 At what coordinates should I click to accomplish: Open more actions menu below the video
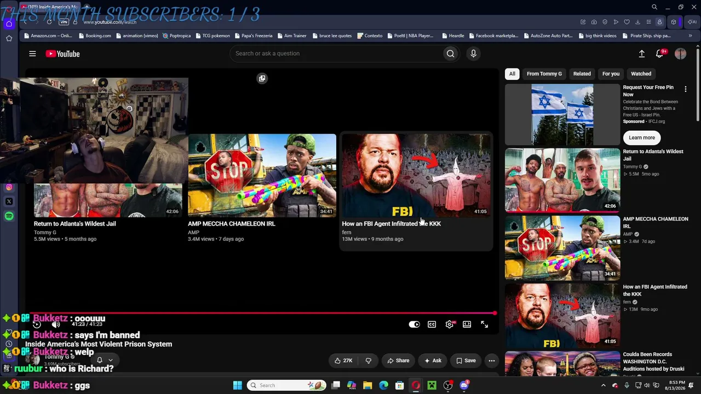click(492, 361)
